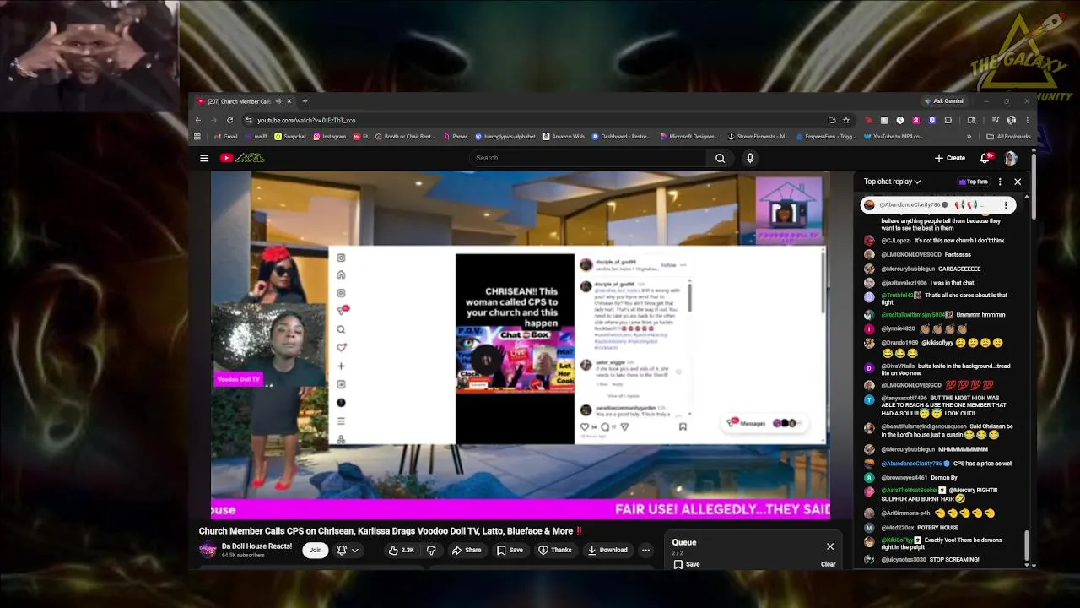The height and width of the screenshot is (608, 1080).
Task: Open the channel avatar below the video
Action: 208,551
